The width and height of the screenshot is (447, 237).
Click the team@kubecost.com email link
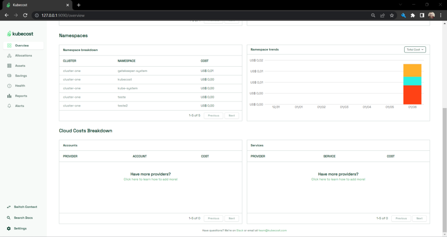(272, 230)
